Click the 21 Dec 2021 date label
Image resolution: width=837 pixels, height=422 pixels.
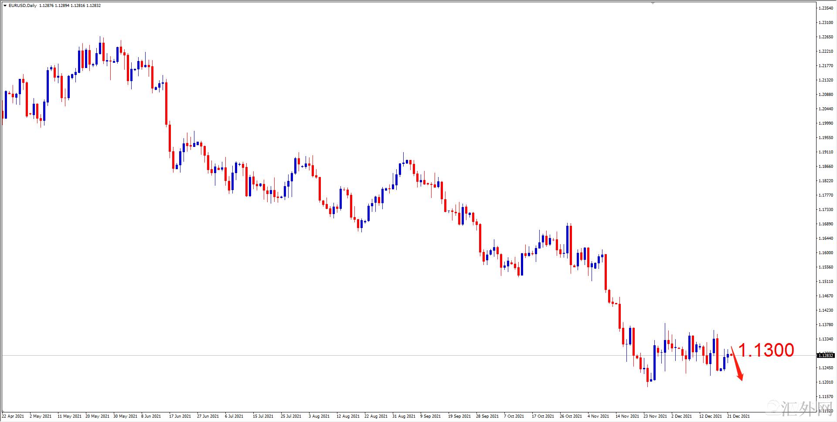pyautogui.click(x=738, y=416)
